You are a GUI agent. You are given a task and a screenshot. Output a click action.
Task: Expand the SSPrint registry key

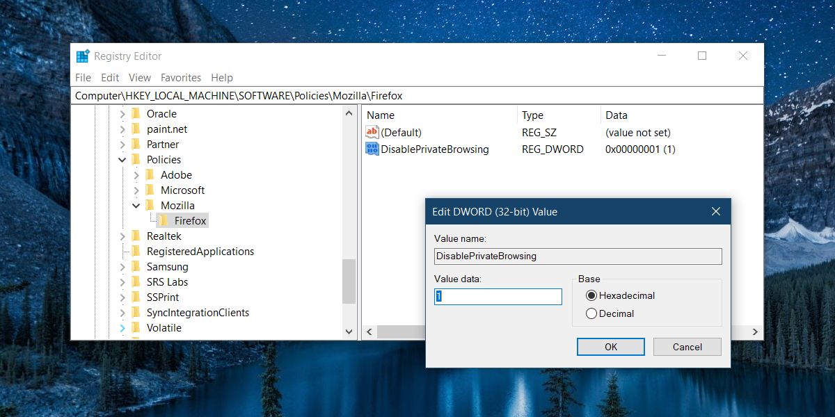[x=122, y=297]
